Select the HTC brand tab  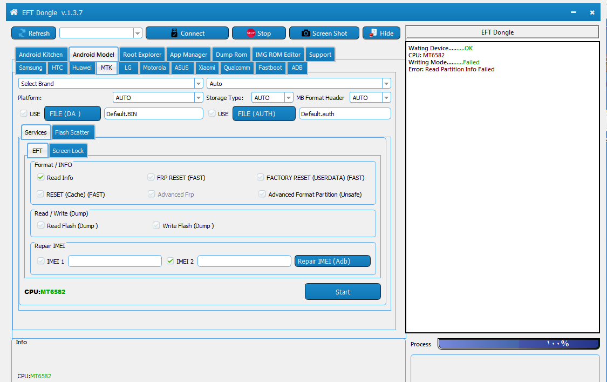tap(57, 68)
